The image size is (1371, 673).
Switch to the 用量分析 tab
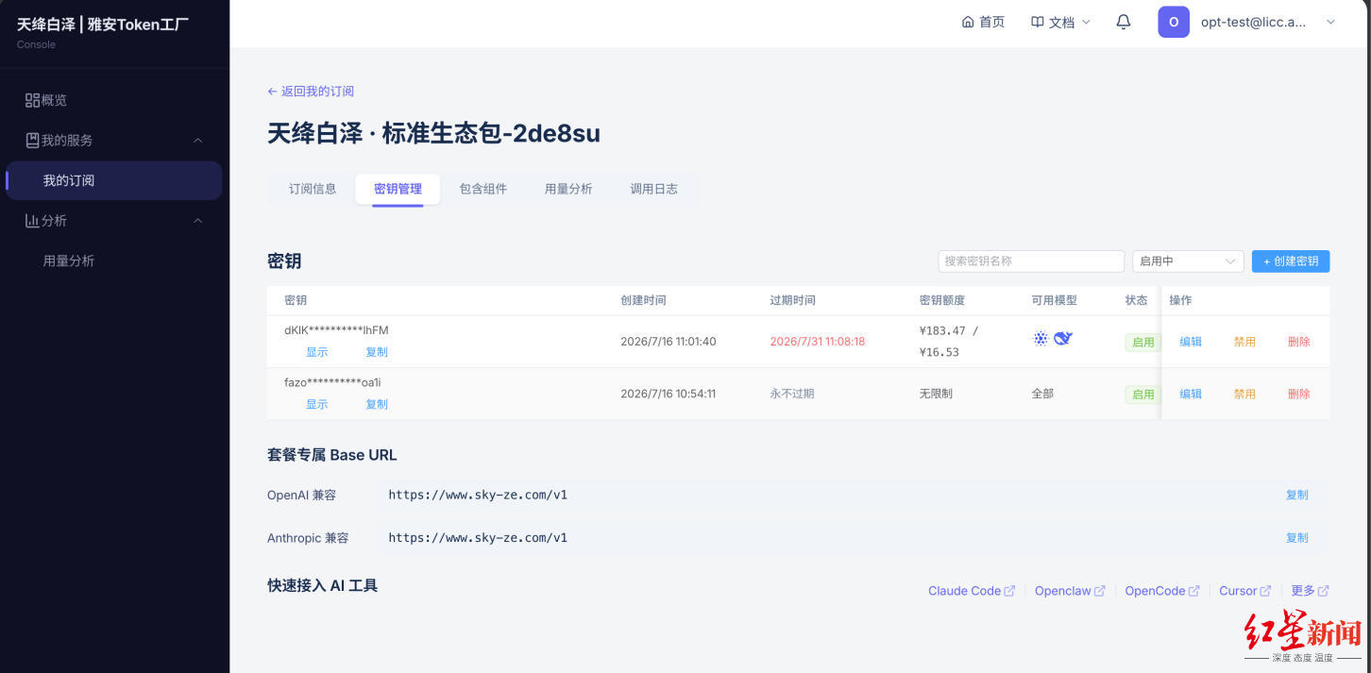coord(568,189)
